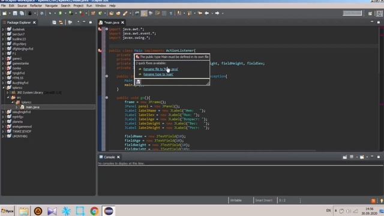Open the Package Explorer view menu arrow
This screenshot has height=216, width=384.
pos(78,22)
